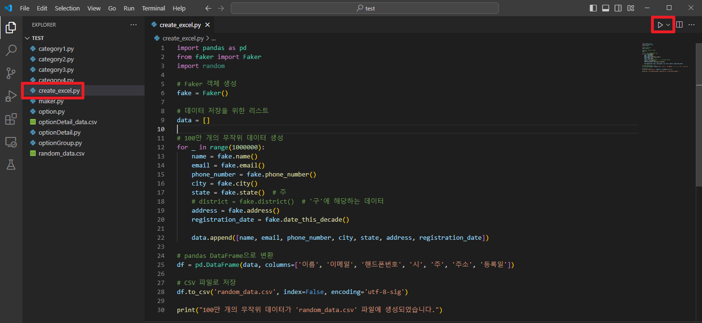This screenshot has width=702, height=323.
Task: Open the Go menu
Action: [112, 8]
